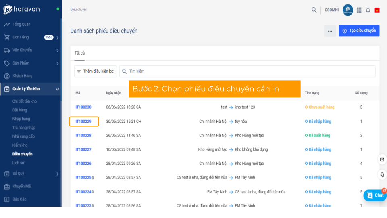Open notifications bell
387x218 pixels.
point(368,10)
